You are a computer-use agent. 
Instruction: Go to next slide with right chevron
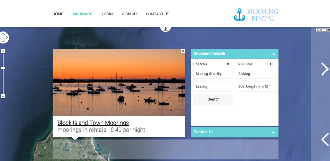pyautogui.click(x=324, y=69)
